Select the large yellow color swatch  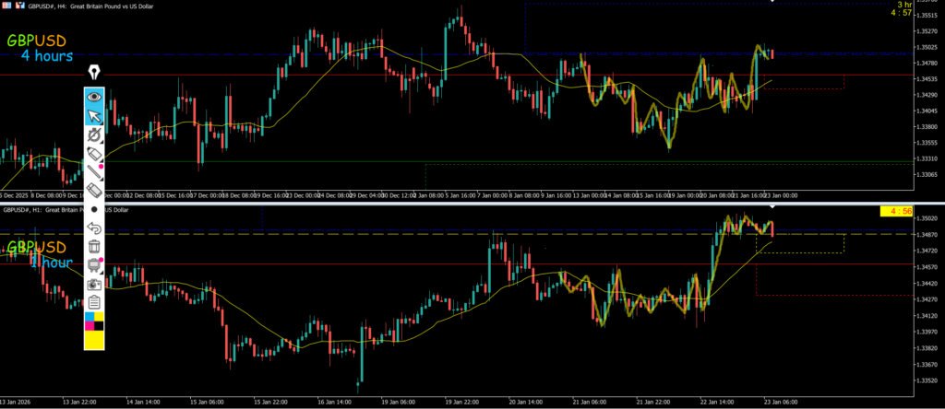click(93, 340)
